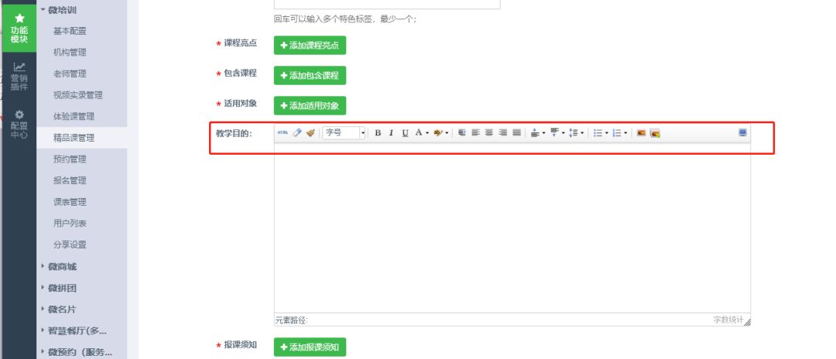This screenshot has height=359, width=836.
Task: Open 营销插件 in the left sidebar
Action: click(x=19, y=77)
